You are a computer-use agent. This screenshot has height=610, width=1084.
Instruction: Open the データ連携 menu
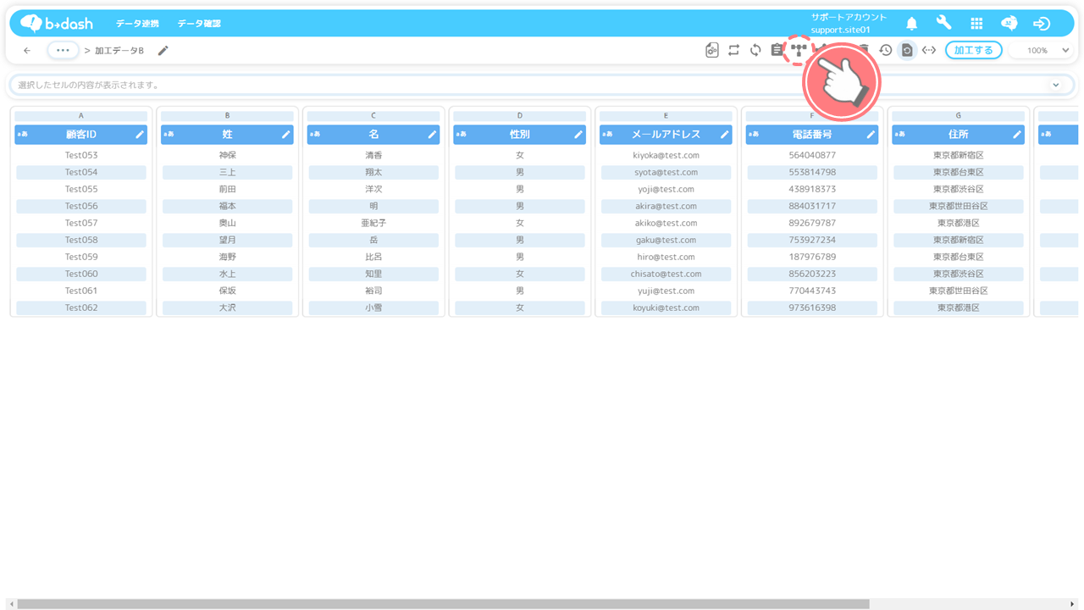141,24
